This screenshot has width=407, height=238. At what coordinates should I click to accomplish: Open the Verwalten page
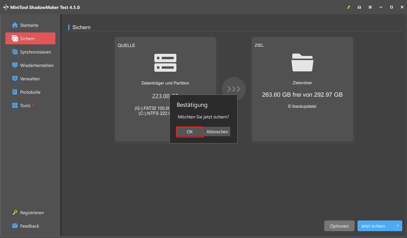point(30,79)
